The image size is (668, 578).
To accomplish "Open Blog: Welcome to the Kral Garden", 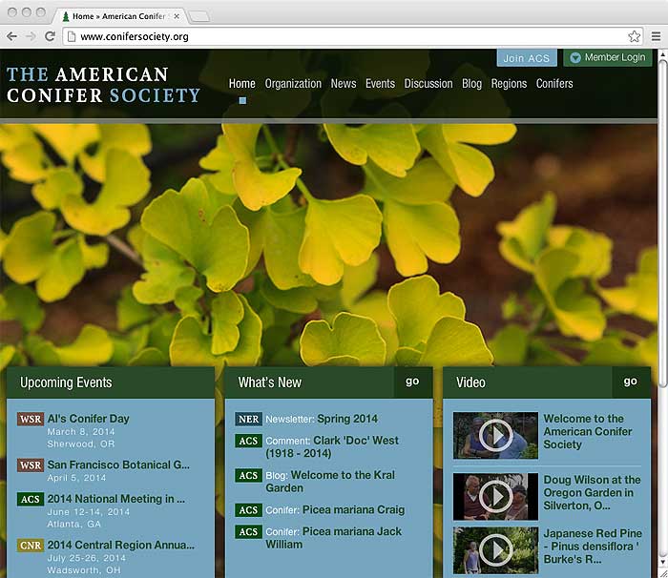I will pyautogui.click(x=330, y=482).
